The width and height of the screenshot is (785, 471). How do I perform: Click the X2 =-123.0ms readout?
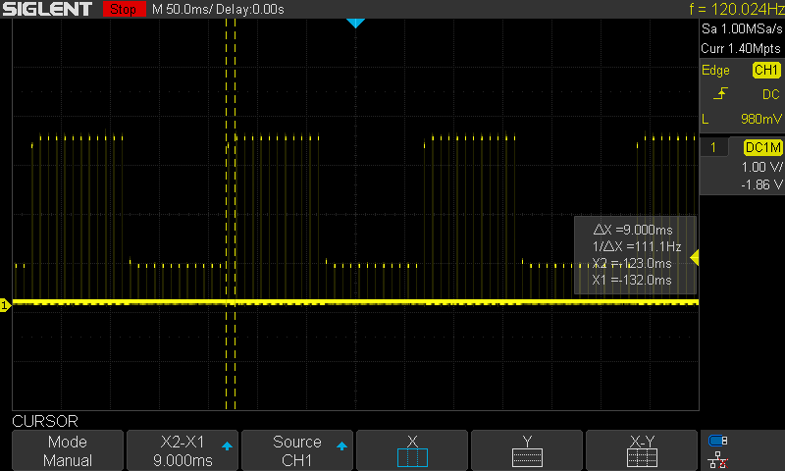(632, 263)
